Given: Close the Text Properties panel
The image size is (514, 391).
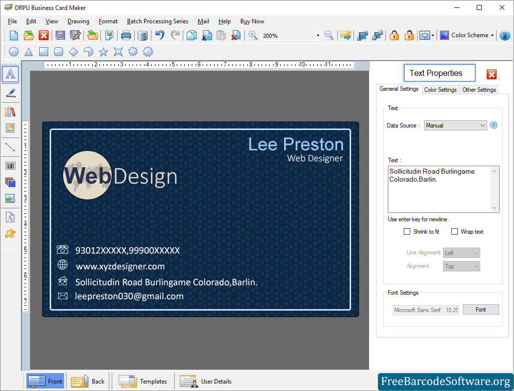Looking at the screenshot, I should pos(491,74).
